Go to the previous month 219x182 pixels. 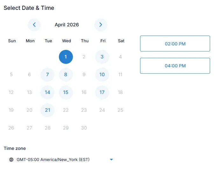pyautogui.click(x=34, y=25)
